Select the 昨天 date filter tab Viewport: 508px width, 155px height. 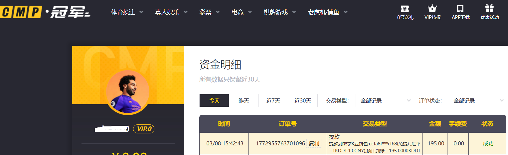(244, 100)
